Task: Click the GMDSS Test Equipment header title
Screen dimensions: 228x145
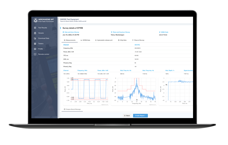Action: point(69,19)
